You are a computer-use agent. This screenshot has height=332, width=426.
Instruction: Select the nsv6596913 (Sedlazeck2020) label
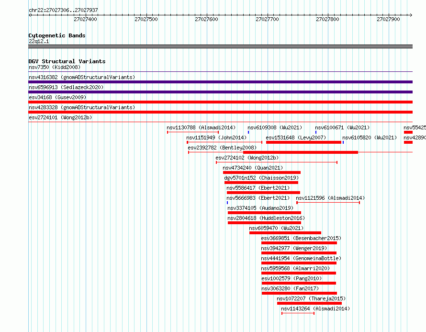(66, 87)
